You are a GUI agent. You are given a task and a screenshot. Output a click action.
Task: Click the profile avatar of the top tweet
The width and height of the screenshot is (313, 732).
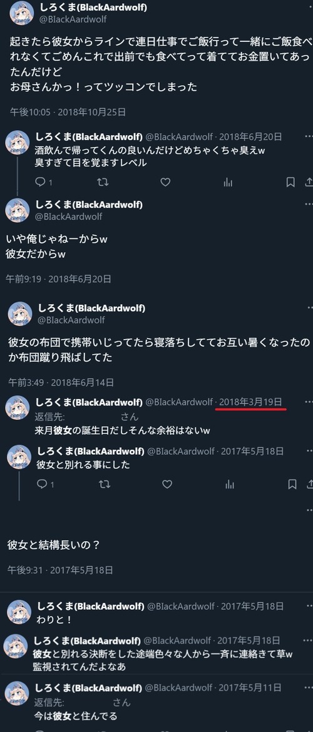[21, 13]
